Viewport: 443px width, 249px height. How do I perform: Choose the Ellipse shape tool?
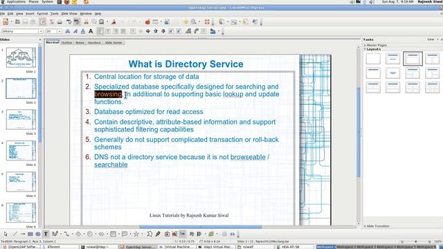38,234
